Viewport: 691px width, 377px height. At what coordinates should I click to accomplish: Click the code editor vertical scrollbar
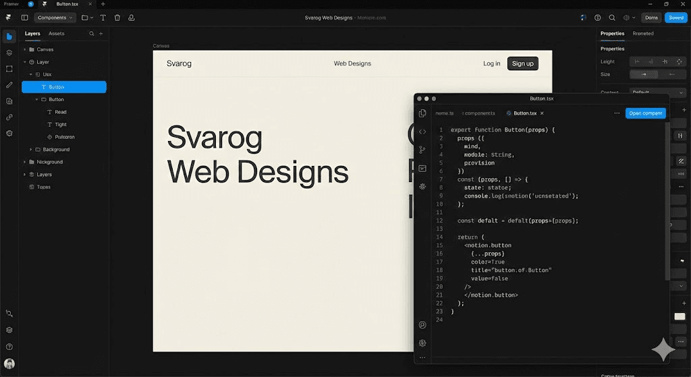667,201
